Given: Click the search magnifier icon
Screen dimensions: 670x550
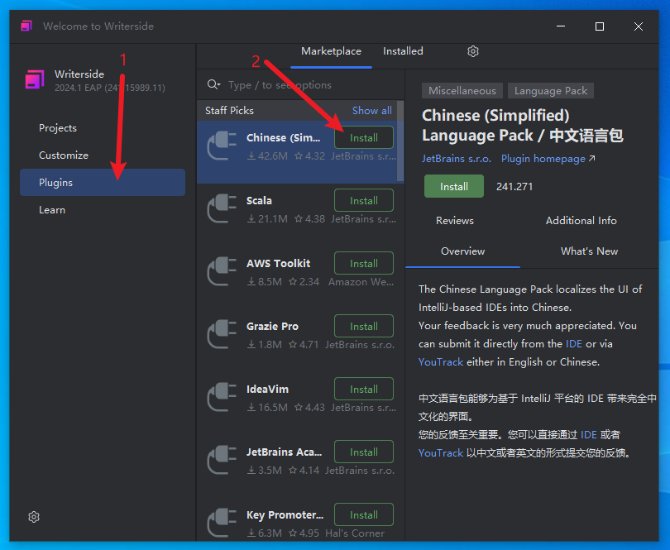Looking at the screenshot, I should pyautogui.click(x=213, y=84).
